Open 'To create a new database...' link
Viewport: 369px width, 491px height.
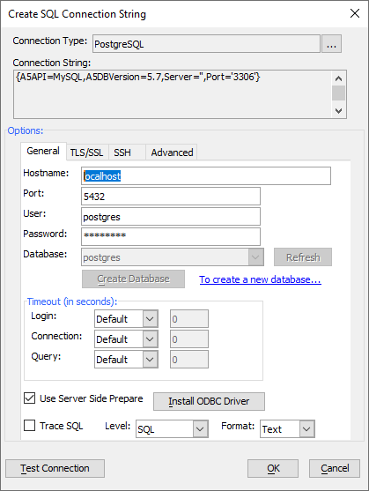260,279
